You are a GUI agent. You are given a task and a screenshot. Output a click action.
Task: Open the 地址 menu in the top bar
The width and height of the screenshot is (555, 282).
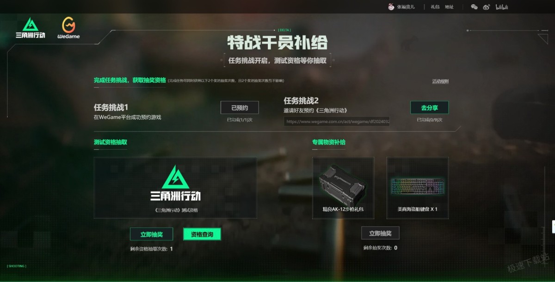[x=449, y=7]
